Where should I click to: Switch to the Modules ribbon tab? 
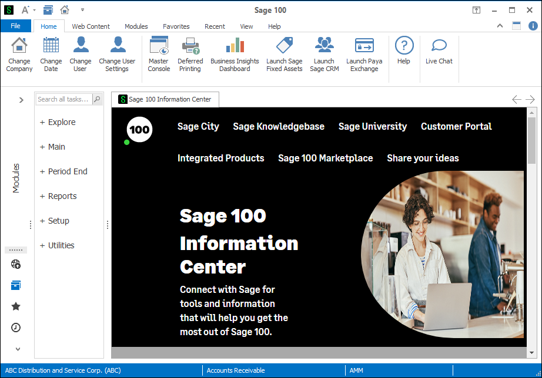click(x=136, y=26)
